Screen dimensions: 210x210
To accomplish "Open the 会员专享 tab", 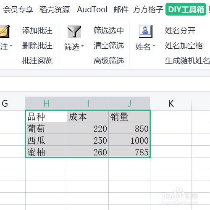I will [x=18, y=10].
